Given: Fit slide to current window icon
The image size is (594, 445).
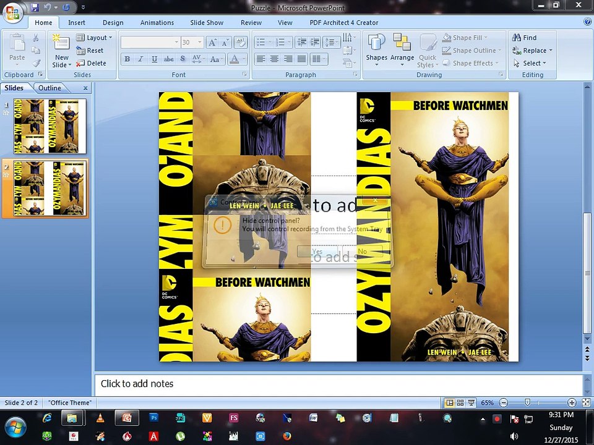Looking at the screenshot, I should click(586, 402).
